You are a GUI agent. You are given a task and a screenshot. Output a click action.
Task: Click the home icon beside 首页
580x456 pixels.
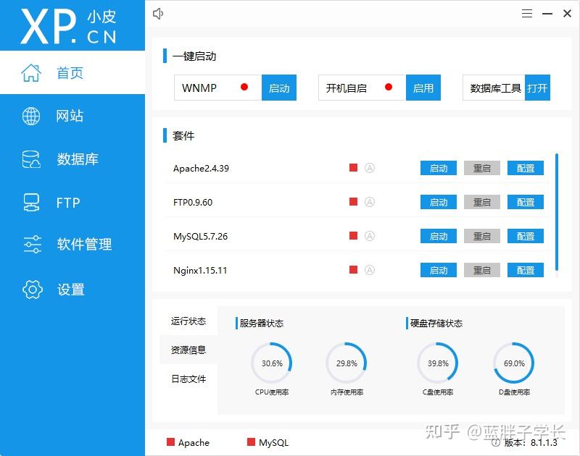point(31,72)
